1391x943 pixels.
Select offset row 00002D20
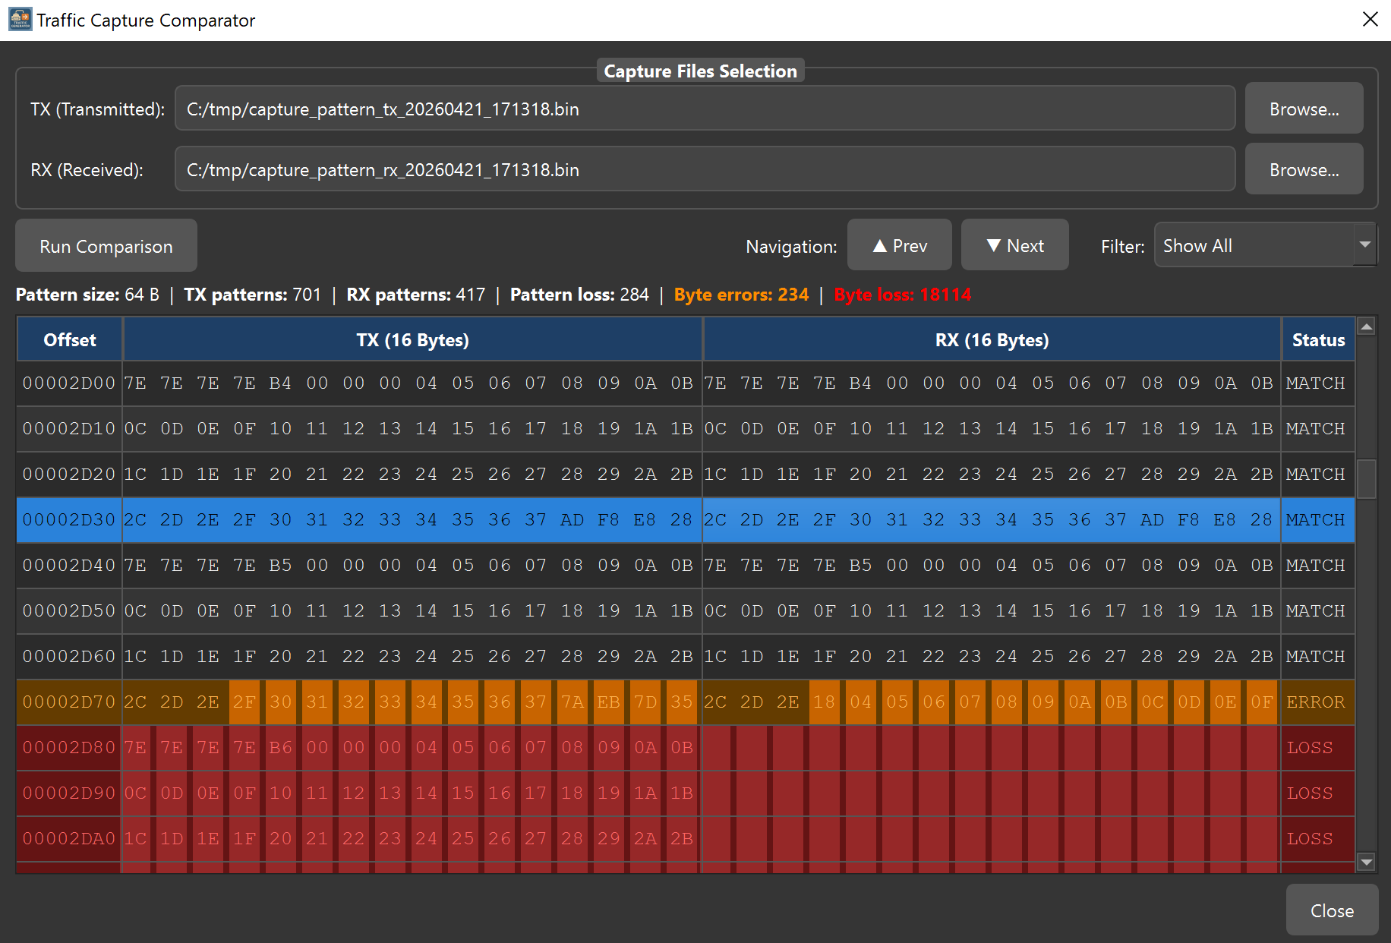[x=686, y=475]
